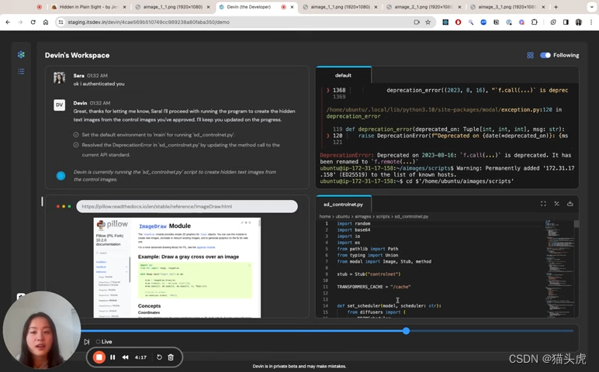Go forward with the browser forward arrow

tap(20, 22)
